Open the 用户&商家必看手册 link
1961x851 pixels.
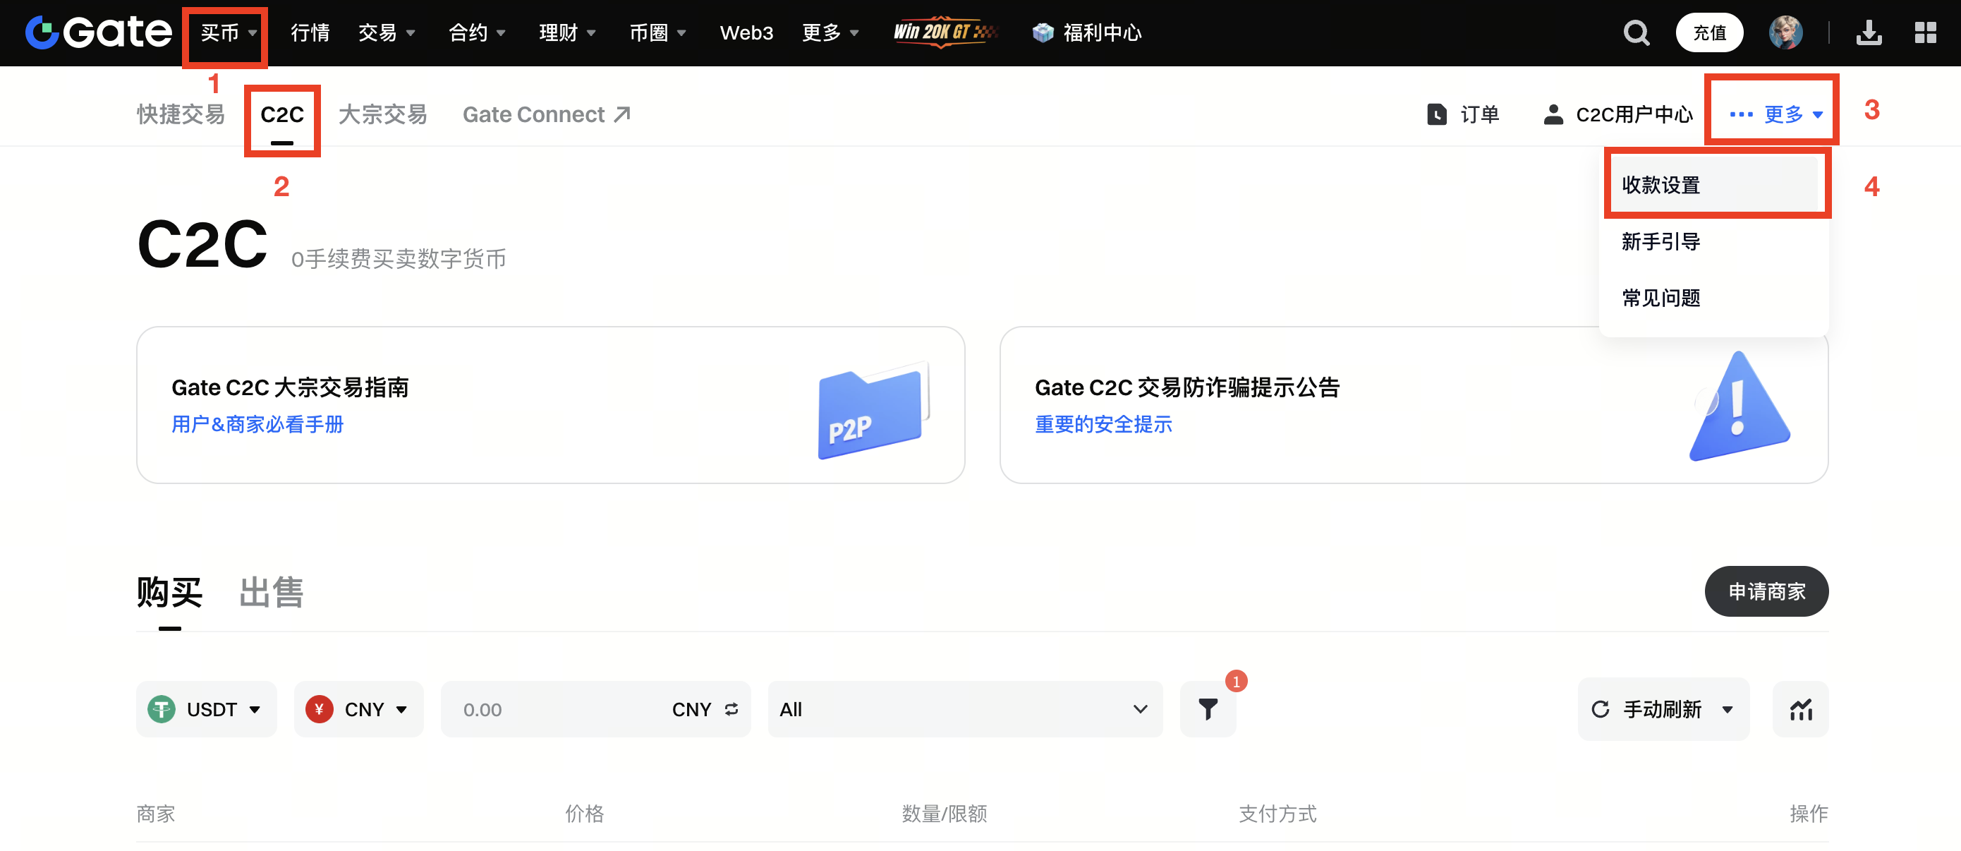(x=257, y=424)
